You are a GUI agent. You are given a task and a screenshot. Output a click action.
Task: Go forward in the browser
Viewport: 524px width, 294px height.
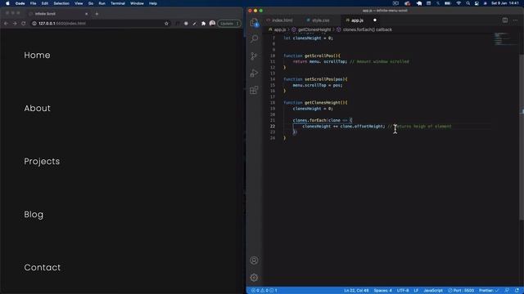point(15,24)
